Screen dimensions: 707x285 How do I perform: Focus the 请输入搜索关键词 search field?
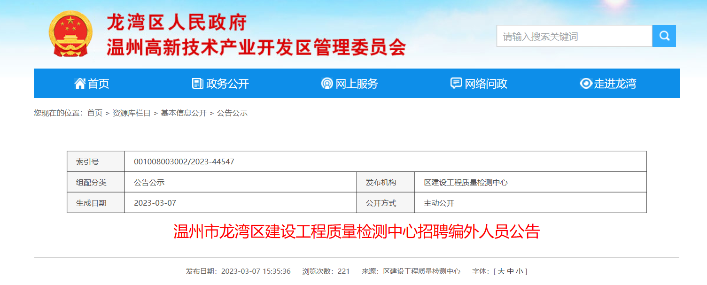click(575, 36)
